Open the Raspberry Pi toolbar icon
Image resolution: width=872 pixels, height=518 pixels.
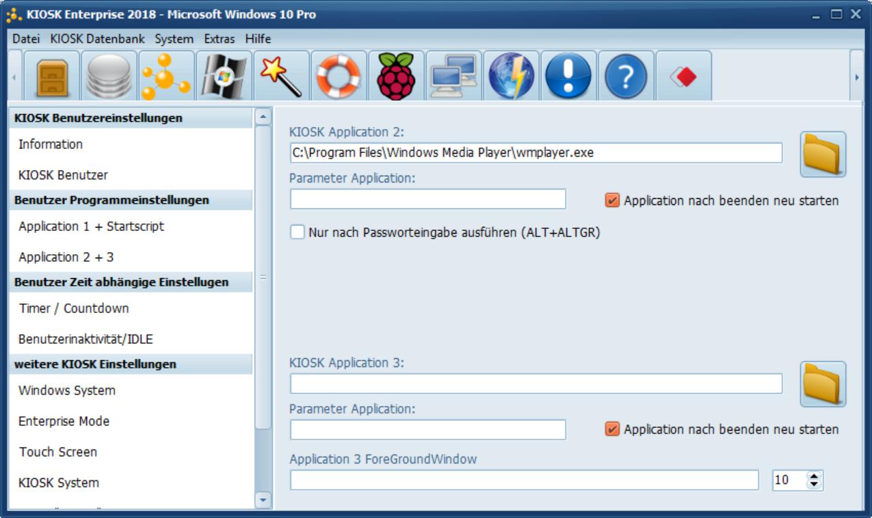[397, 76]
